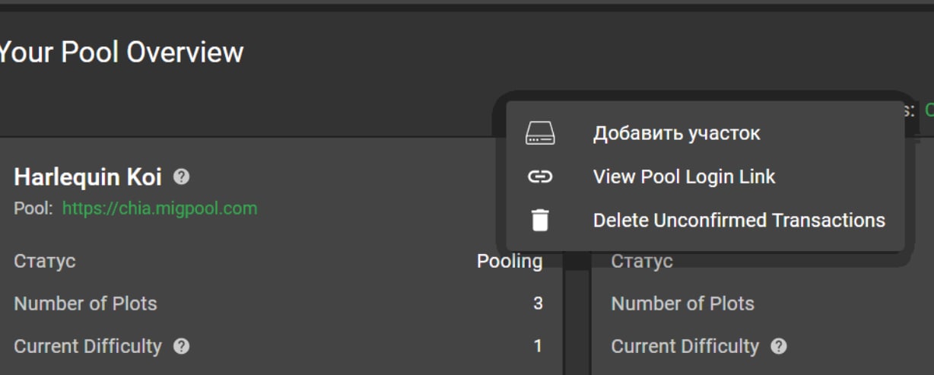
Task: Click the Статус label in the right card
Action: (x=642, y=262)
